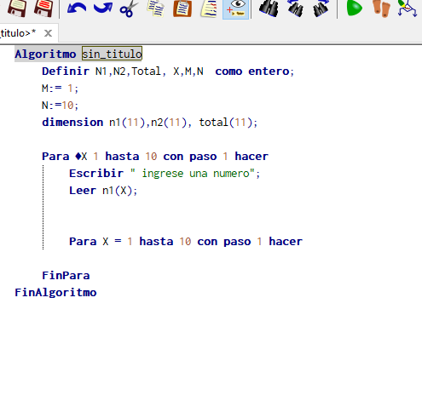422x395 pixels.
Task: Start step-by-step execution footprints icon
Action: tap(381, 8)
